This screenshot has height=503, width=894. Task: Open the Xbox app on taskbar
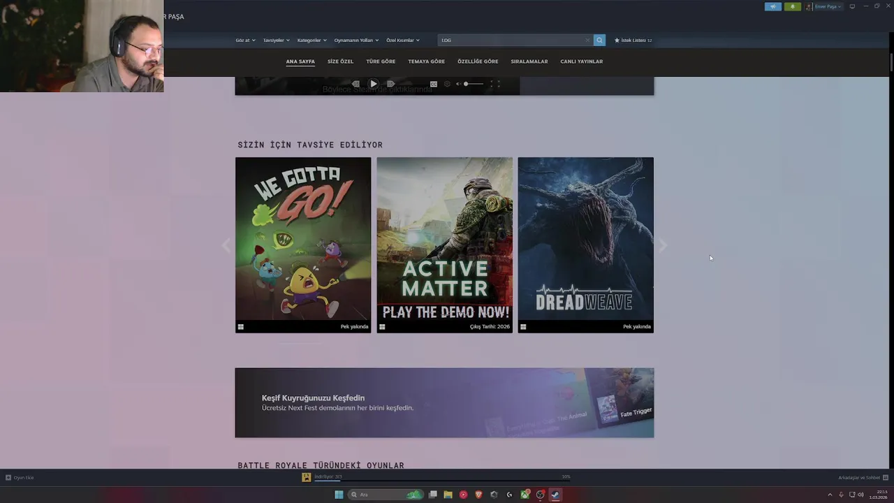[x=525, y=495]
